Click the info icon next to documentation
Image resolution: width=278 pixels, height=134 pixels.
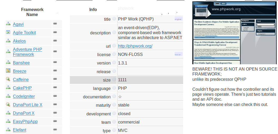pos(114,97)
